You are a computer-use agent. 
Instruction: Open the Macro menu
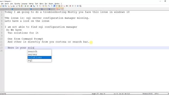41,4
